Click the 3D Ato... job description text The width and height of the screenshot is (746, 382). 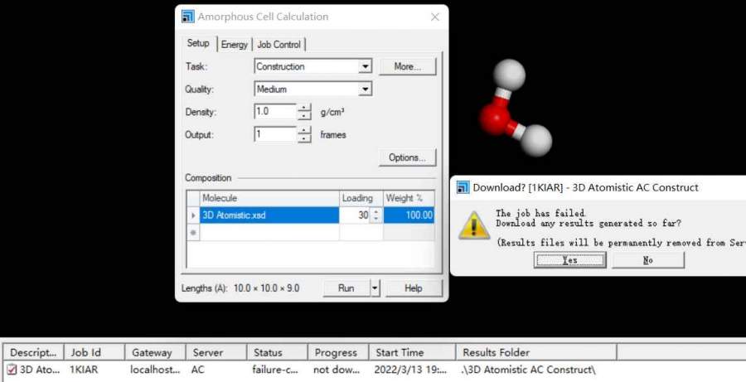(40, 370)
